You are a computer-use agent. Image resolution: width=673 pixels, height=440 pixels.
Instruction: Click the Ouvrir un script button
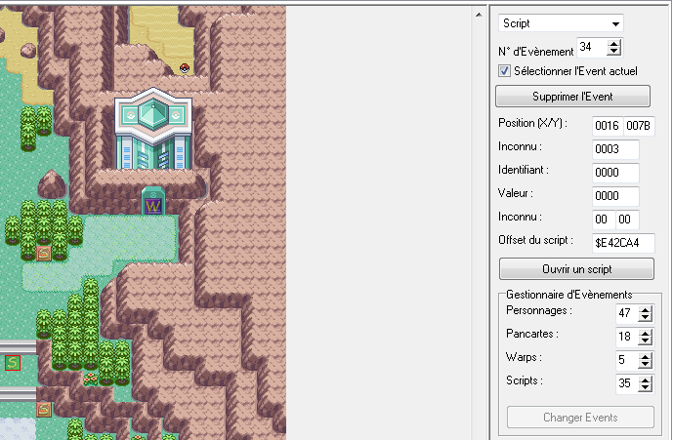(576, 269)
